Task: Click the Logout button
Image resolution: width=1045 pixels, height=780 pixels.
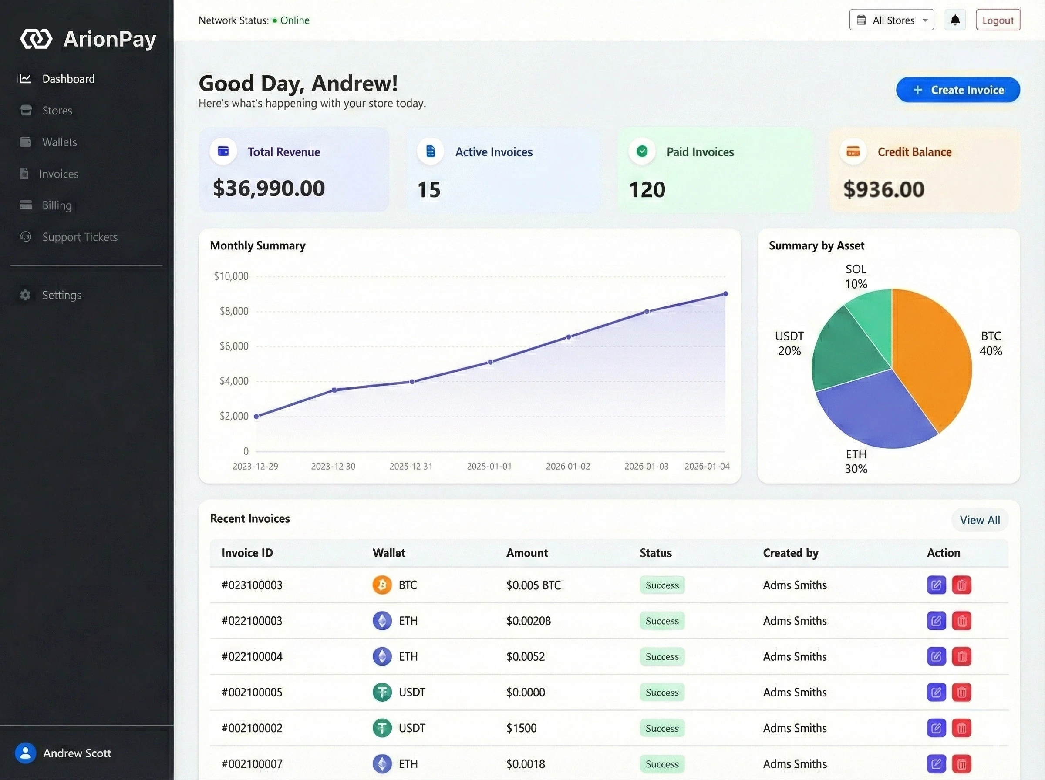Action: [x=997, y=20]
